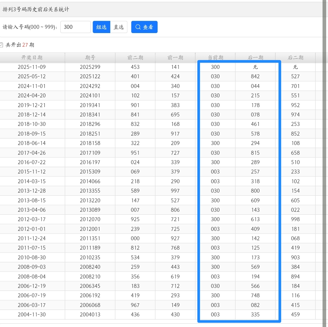Click period number 2025122 in the table
Viewport: 328px width, 327px height.
coord(90,76)
